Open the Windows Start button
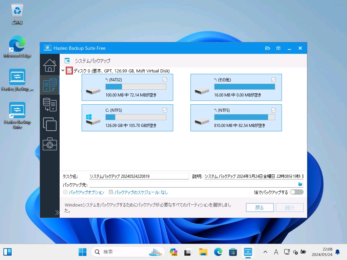 click(82, 252)
